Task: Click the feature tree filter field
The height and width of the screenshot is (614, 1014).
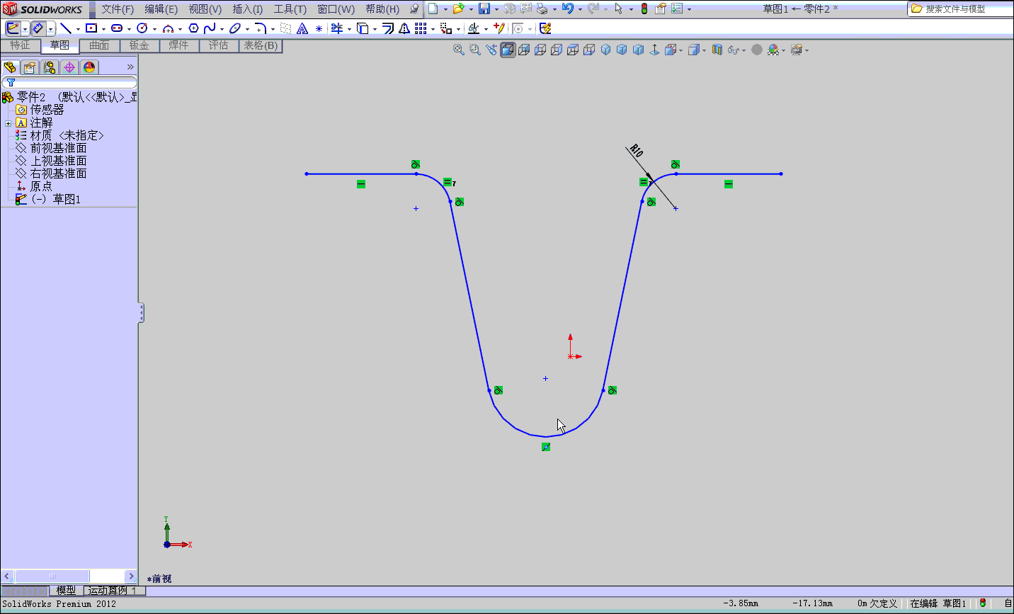Action: pyautogui.click(x=69, y=83)
